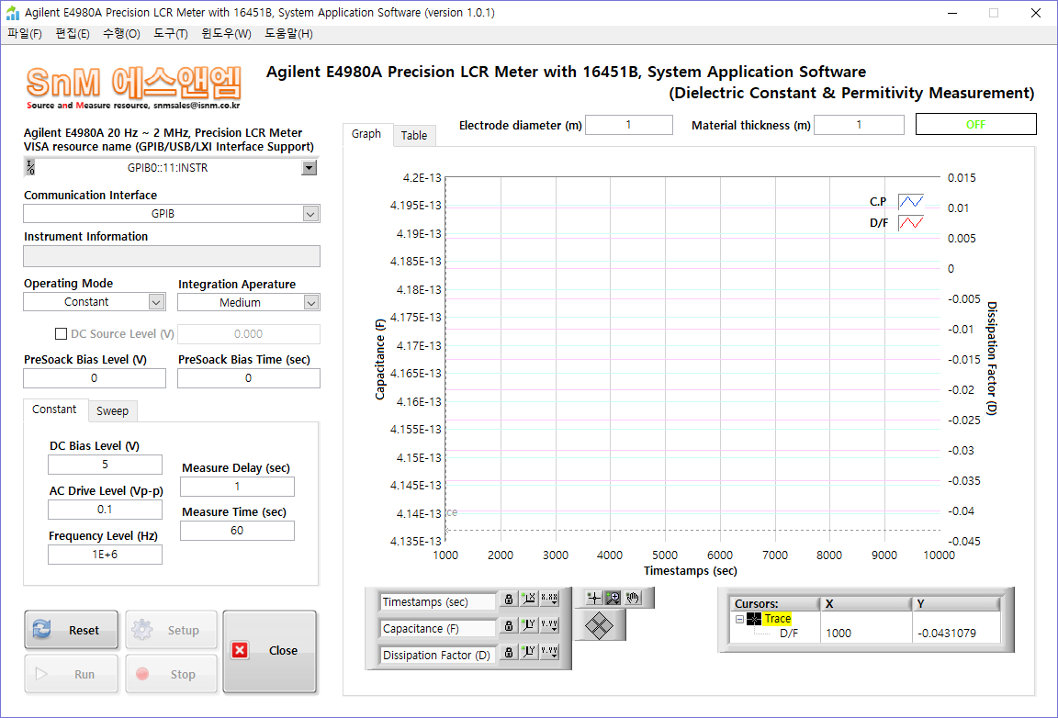Click the AC Drive Level (Vp-p) field
The height and width of the screenshot is (718, 1058).
pos(106,510)
